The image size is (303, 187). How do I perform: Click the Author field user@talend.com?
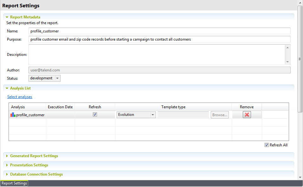pyautogui.click(x=159, y=70)
